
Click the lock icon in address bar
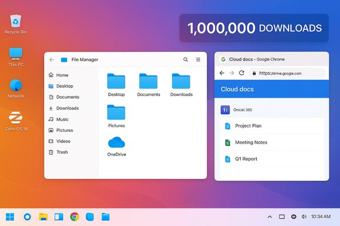click(254, 74)
